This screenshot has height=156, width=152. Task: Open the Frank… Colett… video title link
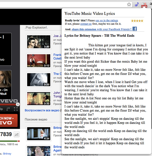click(x=57, y=57)
